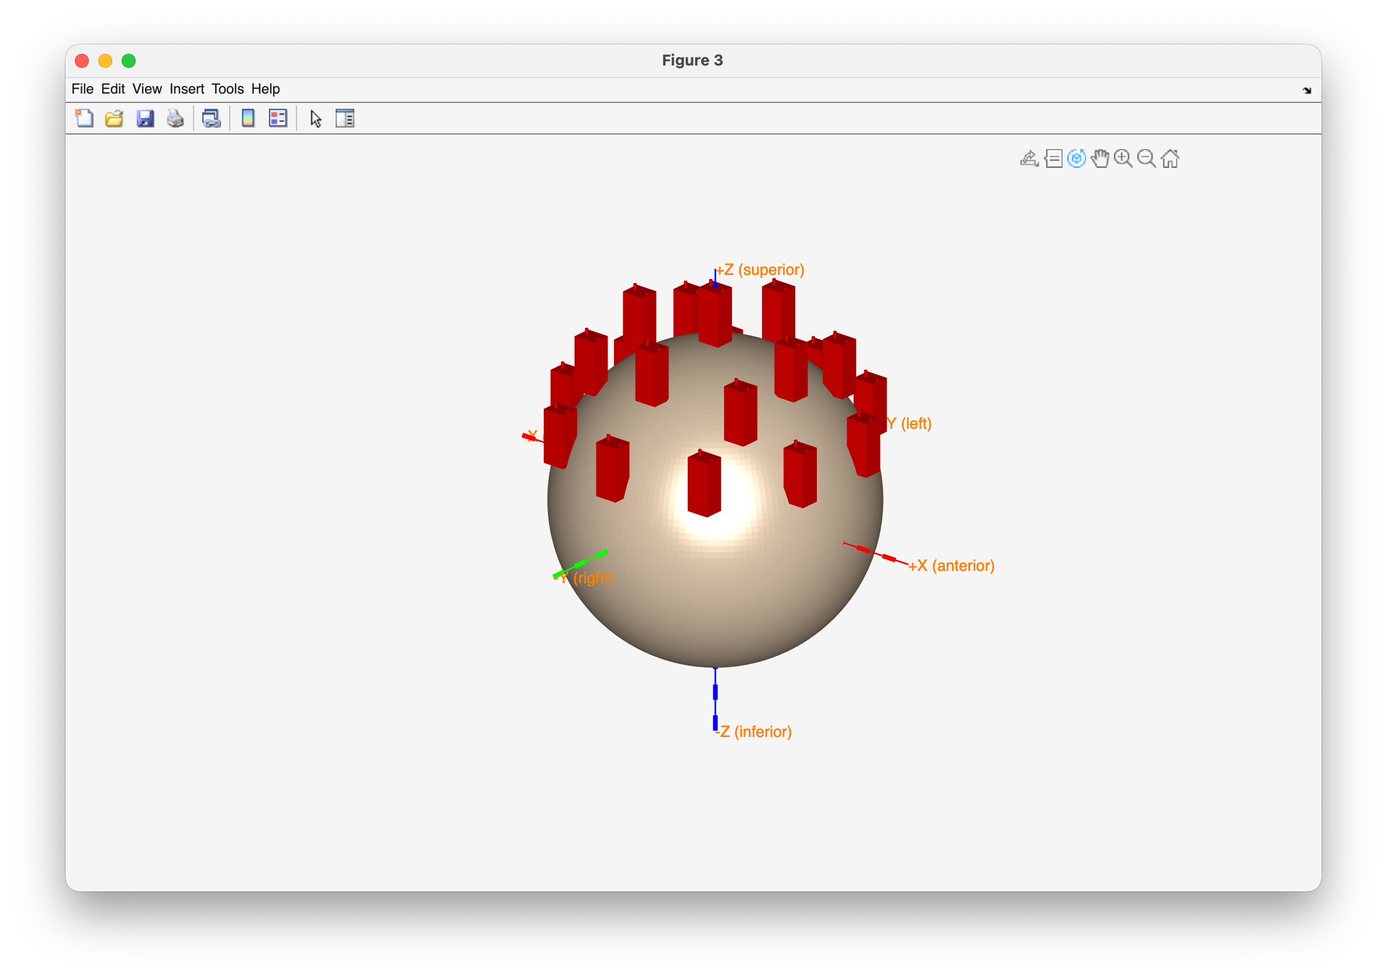Insert a colorbar from the toolbar
The height and width of the screenshot is (978, 1387).
(248, 118)
